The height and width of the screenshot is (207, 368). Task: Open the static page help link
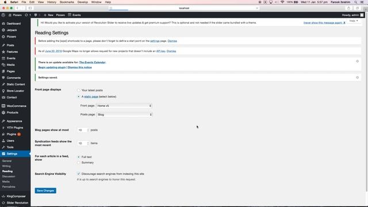click(91, 97)
